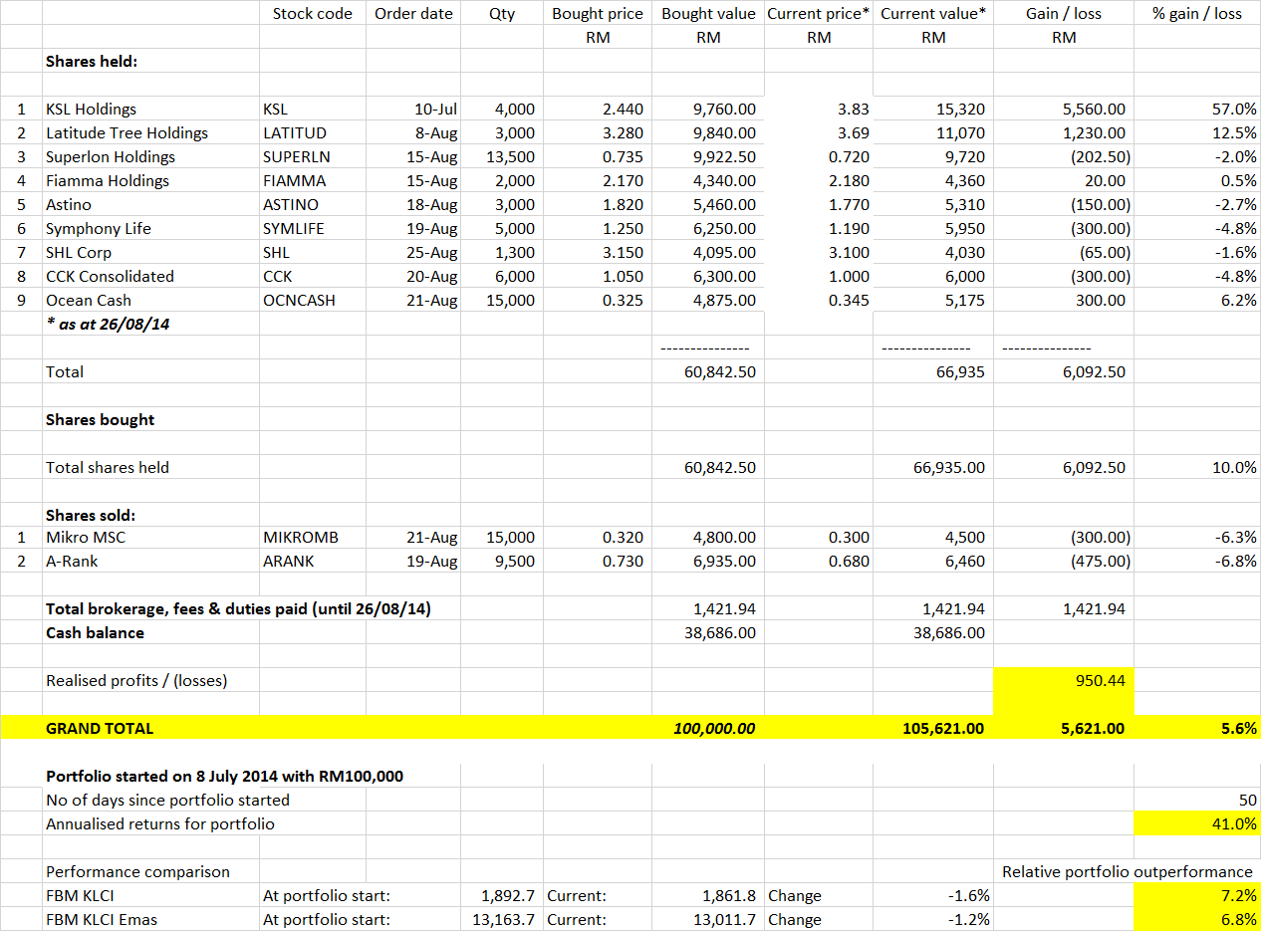Click the "* as at 26/08/14" note
Viewport: 1261px width, 931px height.
pos(108,324)
